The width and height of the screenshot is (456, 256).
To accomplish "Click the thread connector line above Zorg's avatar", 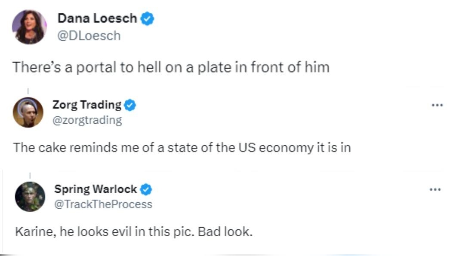I will pyautogui.click(x=28, y=91).
